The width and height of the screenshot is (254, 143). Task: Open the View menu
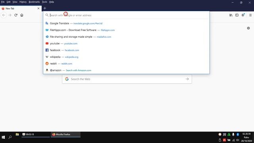coord(15,2)
